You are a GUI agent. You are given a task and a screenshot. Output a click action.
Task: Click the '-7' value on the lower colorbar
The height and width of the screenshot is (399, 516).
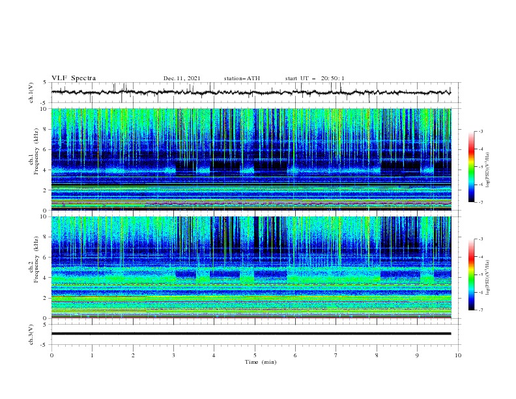tap(480, 310)
